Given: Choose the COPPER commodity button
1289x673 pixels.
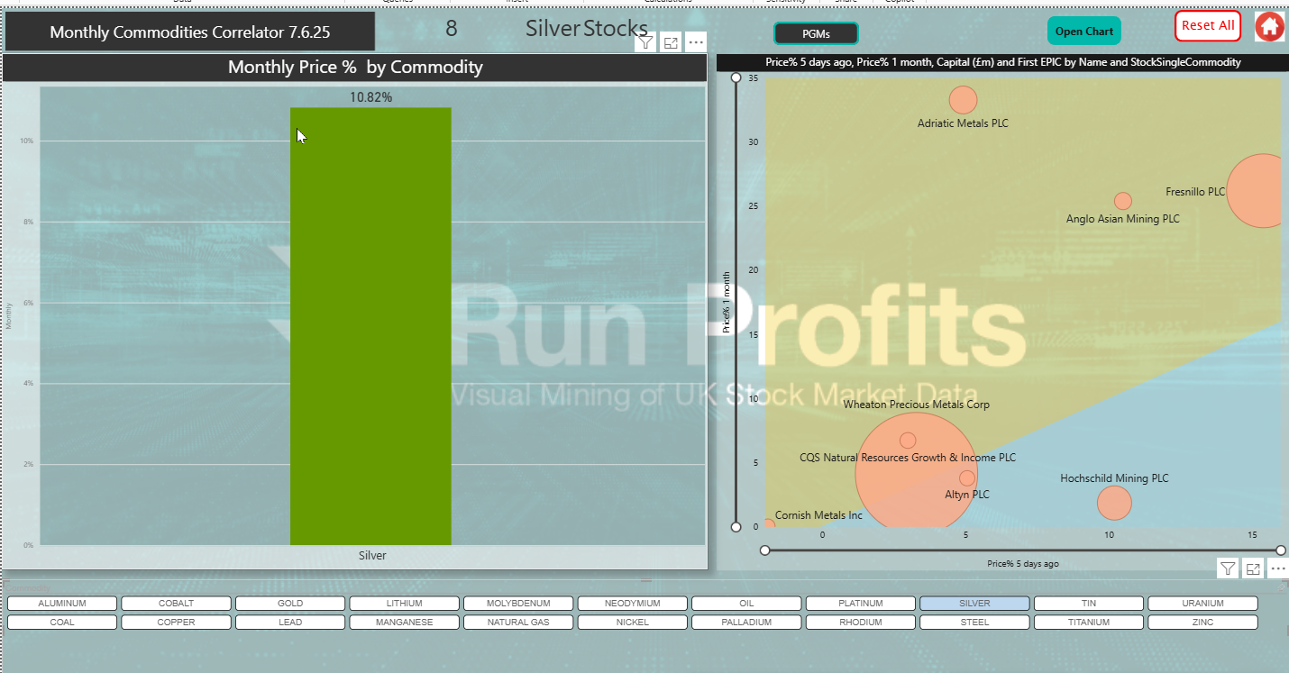Looking at the screenshot, I should (177, 623).
